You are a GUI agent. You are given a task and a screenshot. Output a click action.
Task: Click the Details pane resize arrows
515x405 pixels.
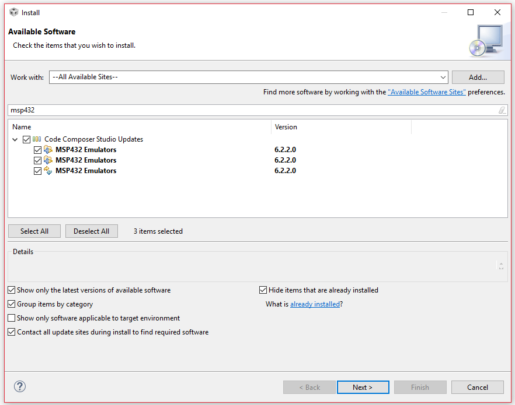pos(501,265)
